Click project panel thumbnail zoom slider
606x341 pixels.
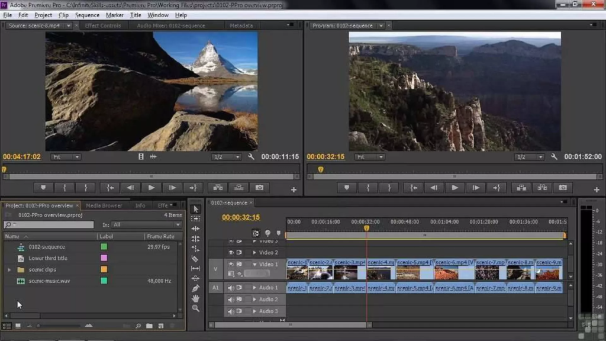(60, 326)
